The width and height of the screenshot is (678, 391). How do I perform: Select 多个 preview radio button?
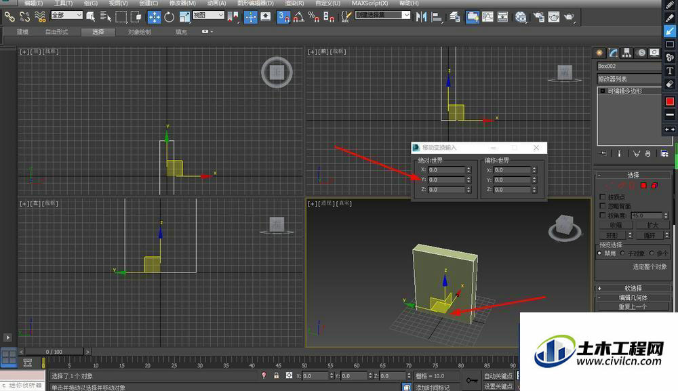tap(652, 253)
